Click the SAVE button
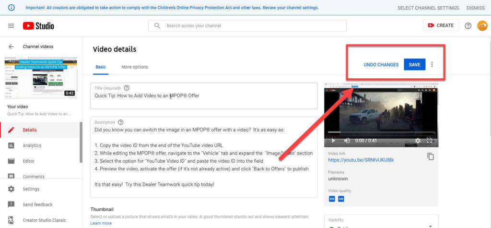491x228 pixels. pyautogui.click(x=414, y=64)
